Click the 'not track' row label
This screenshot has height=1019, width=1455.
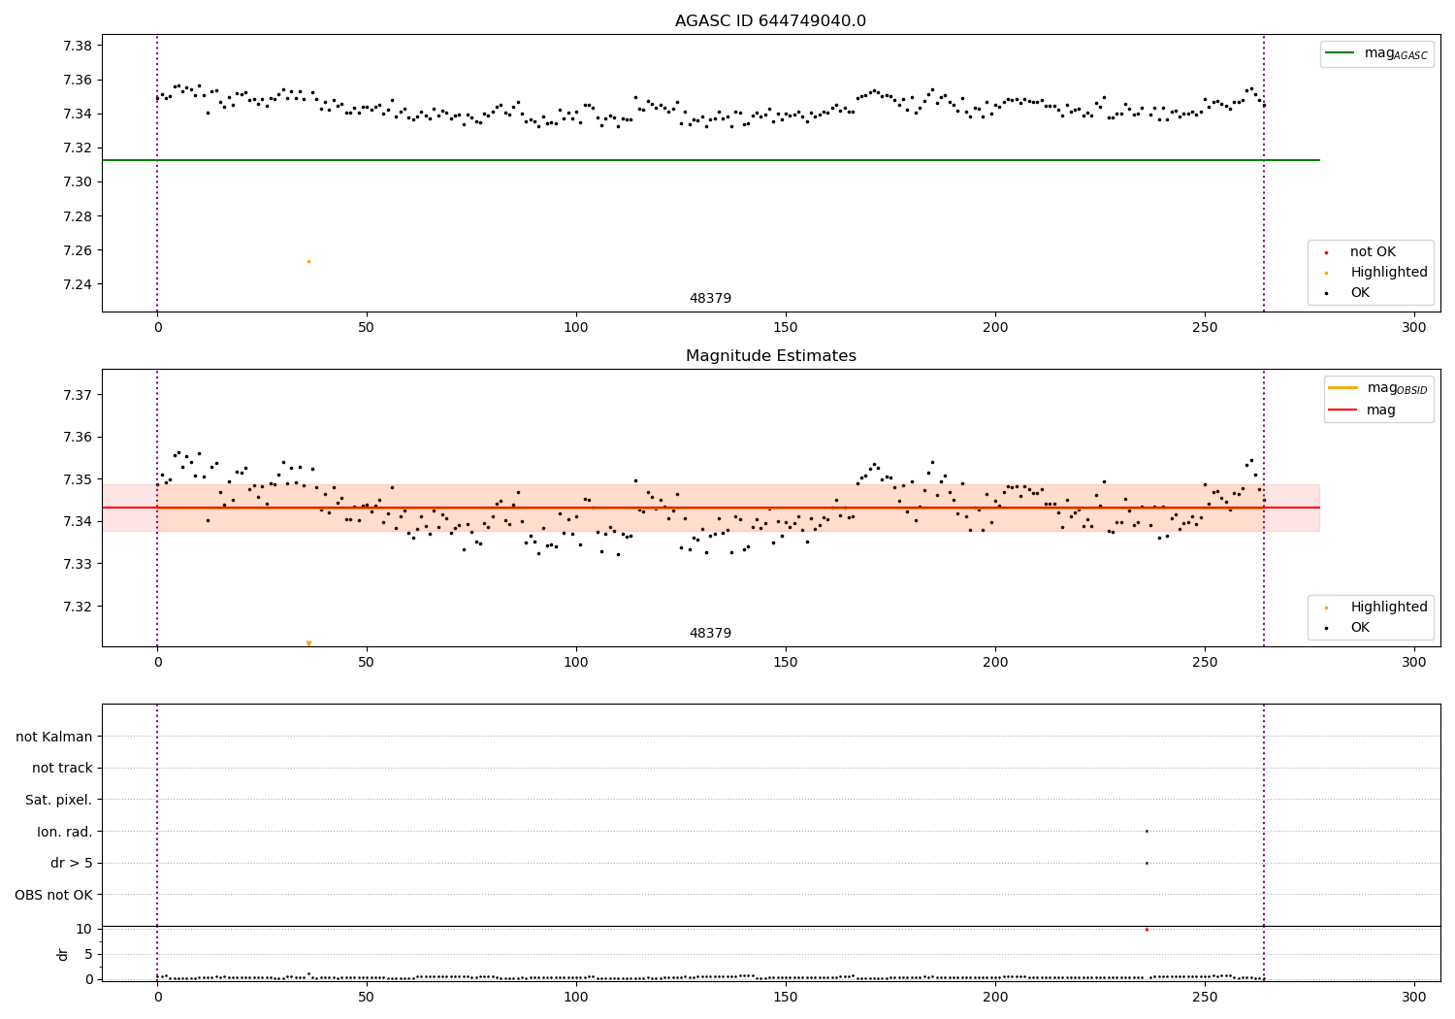click(x=62, y=768)
